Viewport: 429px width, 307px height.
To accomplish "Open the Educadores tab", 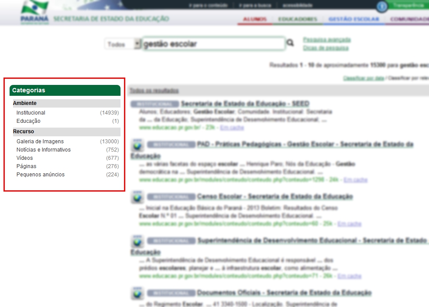I will point(297,20).
